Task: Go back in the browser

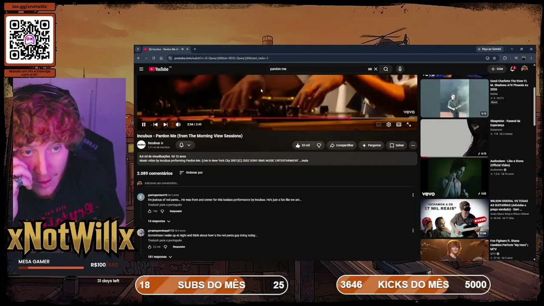Action: pos(139,58)
